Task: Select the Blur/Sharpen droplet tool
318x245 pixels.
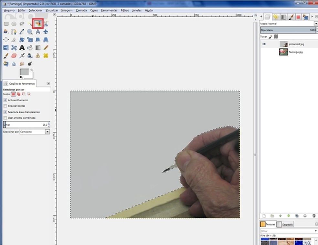Action: tap(14, 64)
